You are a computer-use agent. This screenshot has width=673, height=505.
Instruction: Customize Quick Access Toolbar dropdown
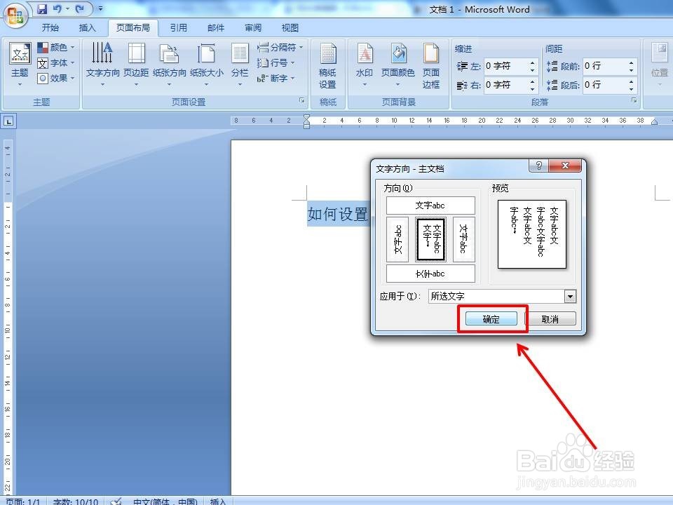click(x=100, y=8)
